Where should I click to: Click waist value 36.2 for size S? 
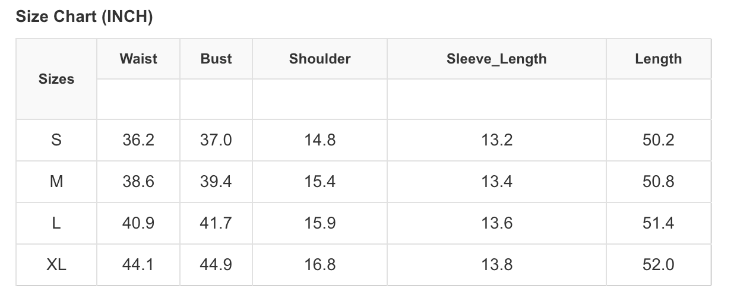pyautogui.click(x=138, y=140)
